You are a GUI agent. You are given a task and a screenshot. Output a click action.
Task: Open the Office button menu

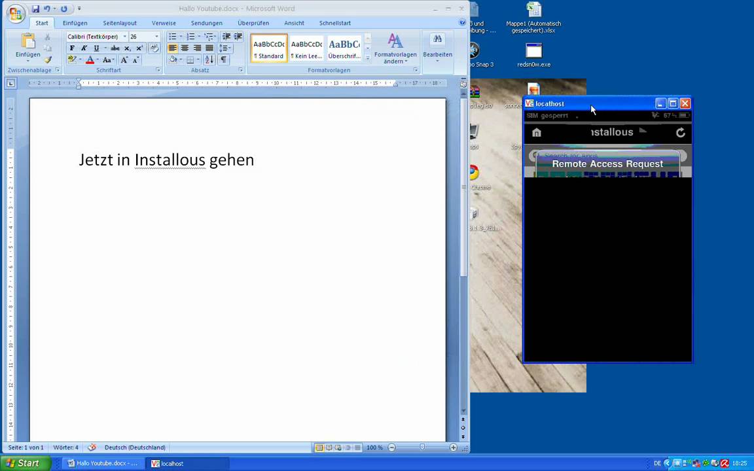[x=15, y=13]
